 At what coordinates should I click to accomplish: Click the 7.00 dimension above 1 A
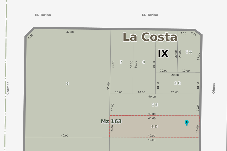[x=183, y=33]
